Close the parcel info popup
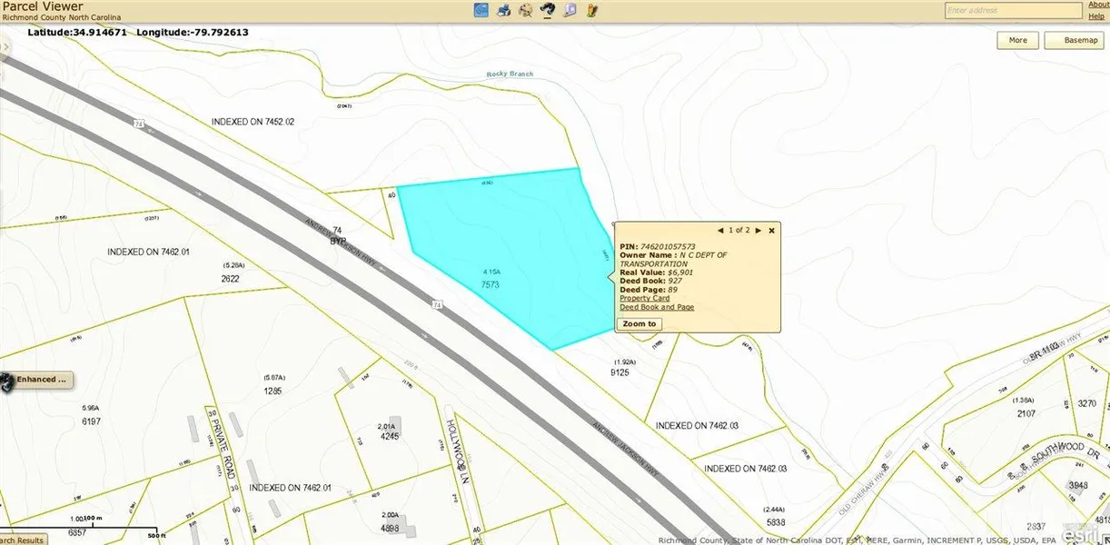The image size is (1110, 545). (771, 231)
